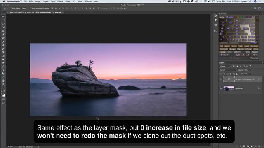Select the Brush tool
Screen dimensions: 264x148
coord(3,42)
